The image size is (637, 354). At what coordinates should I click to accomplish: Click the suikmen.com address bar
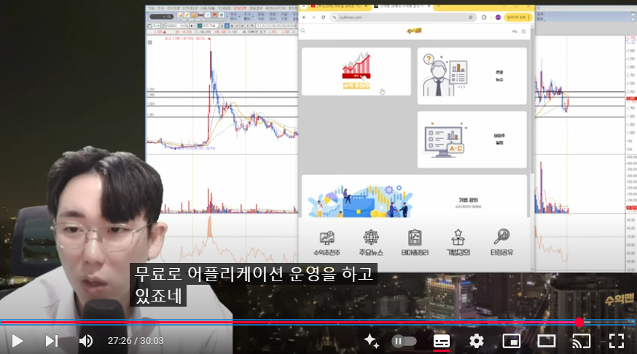click(403, 17)
